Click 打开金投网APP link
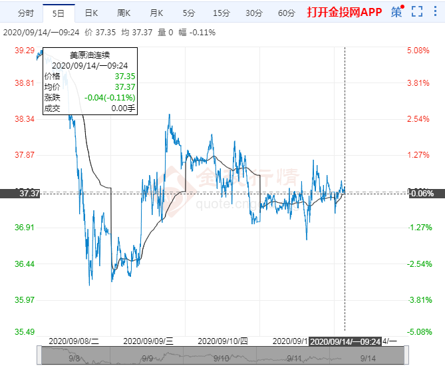 click(344, 12)
